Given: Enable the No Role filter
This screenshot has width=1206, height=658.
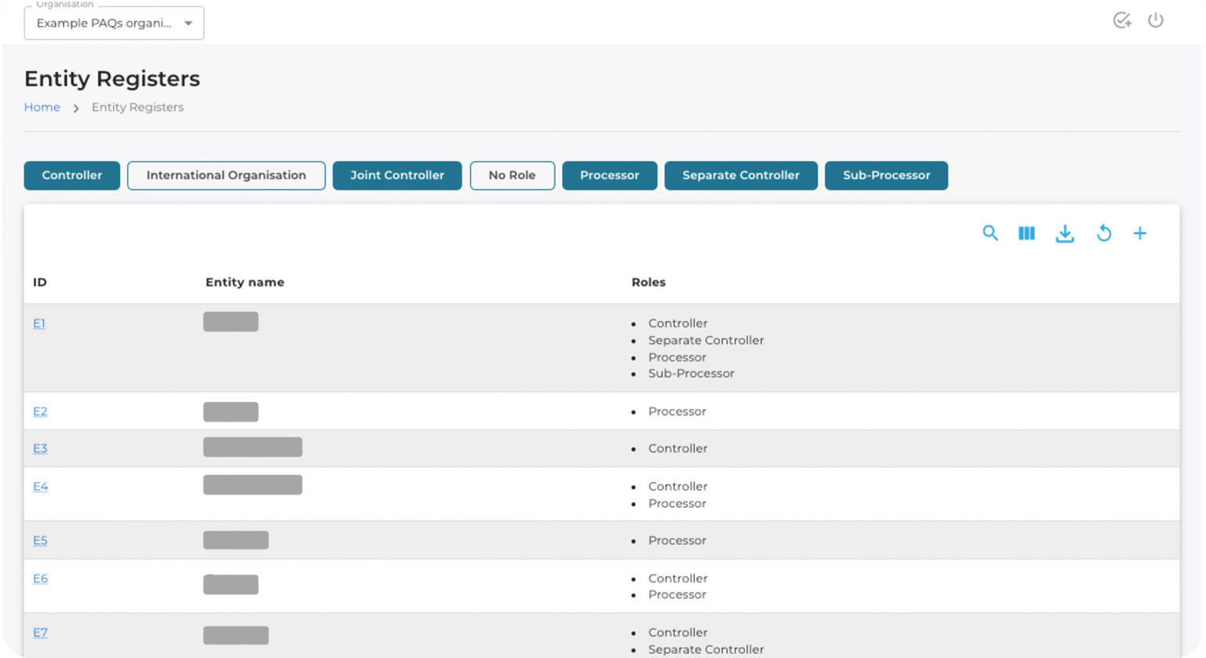Looking at the screenshot, I should (x=512, y=175).
